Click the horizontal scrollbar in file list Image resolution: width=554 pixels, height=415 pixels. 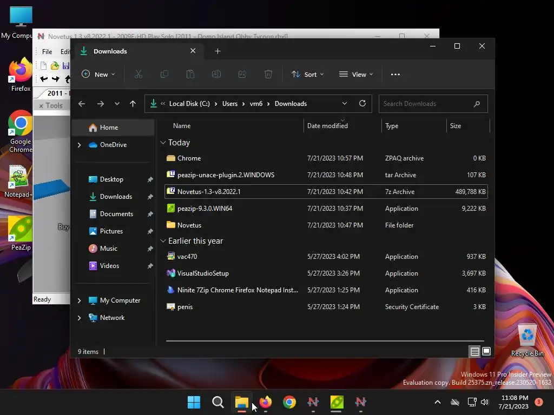325,341
